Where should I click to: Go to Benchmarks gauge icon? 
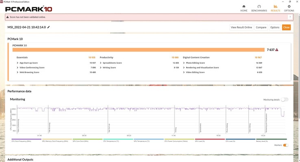(x=259, y=6)
